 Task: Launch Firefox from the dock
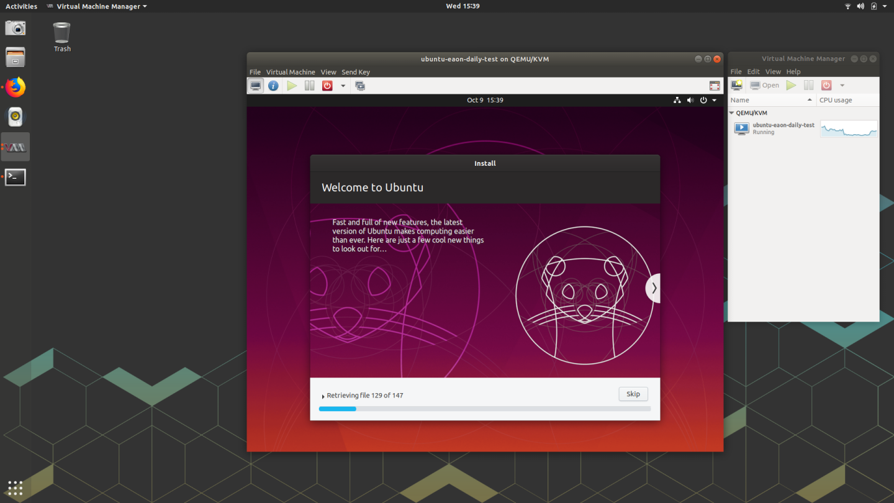pyautogui.click(x=15, y=87)
